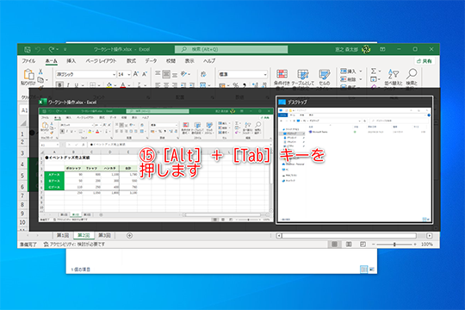Add a new sheet with plus button
465x310 pixels.
(129, 236)
